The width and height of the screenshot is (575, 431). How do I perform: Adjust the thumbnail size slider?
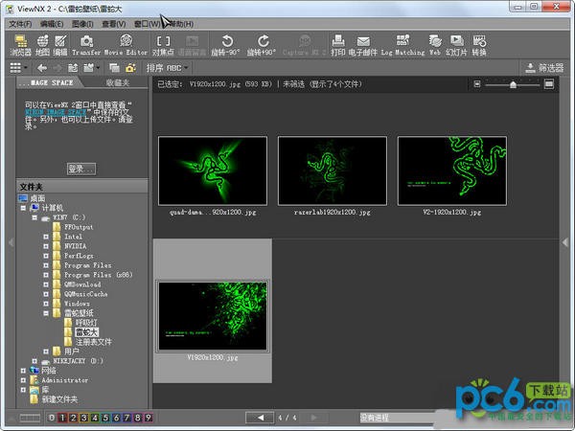tap(513, 84)
